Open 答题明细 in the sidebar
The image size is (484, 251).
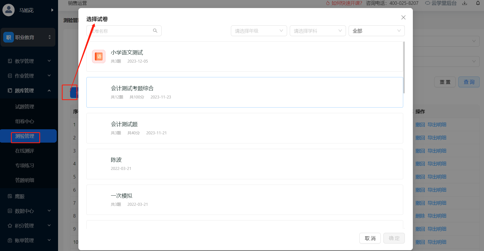click(x=25, y=180)
